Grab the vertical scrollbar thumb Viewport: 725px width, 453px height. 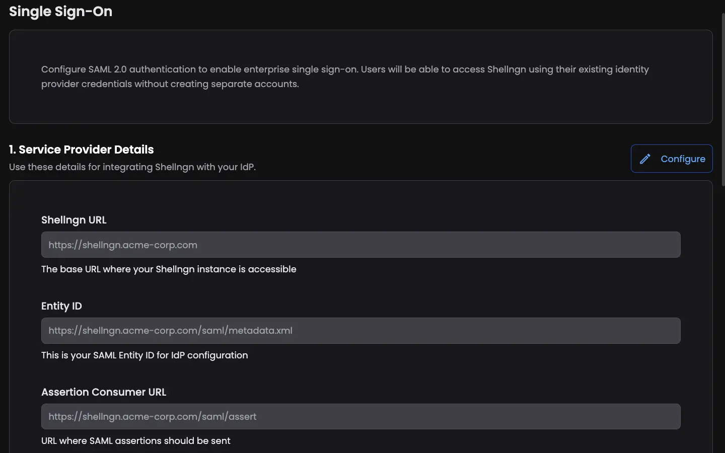[x=723, y=101]
